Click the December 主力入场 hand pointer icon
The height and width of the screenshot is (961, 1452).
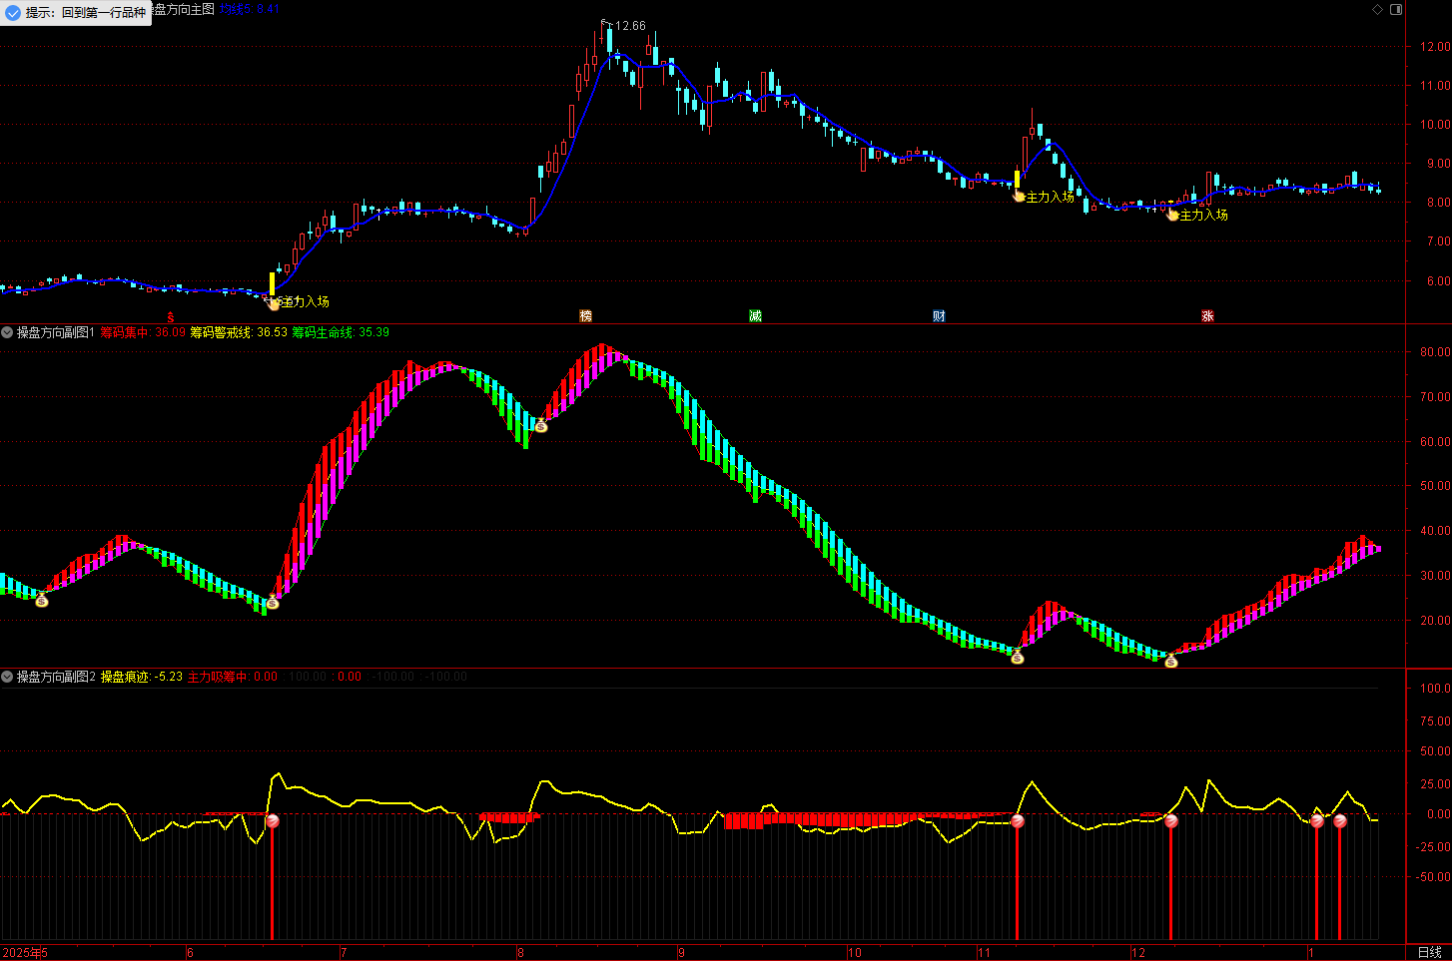1172,215
